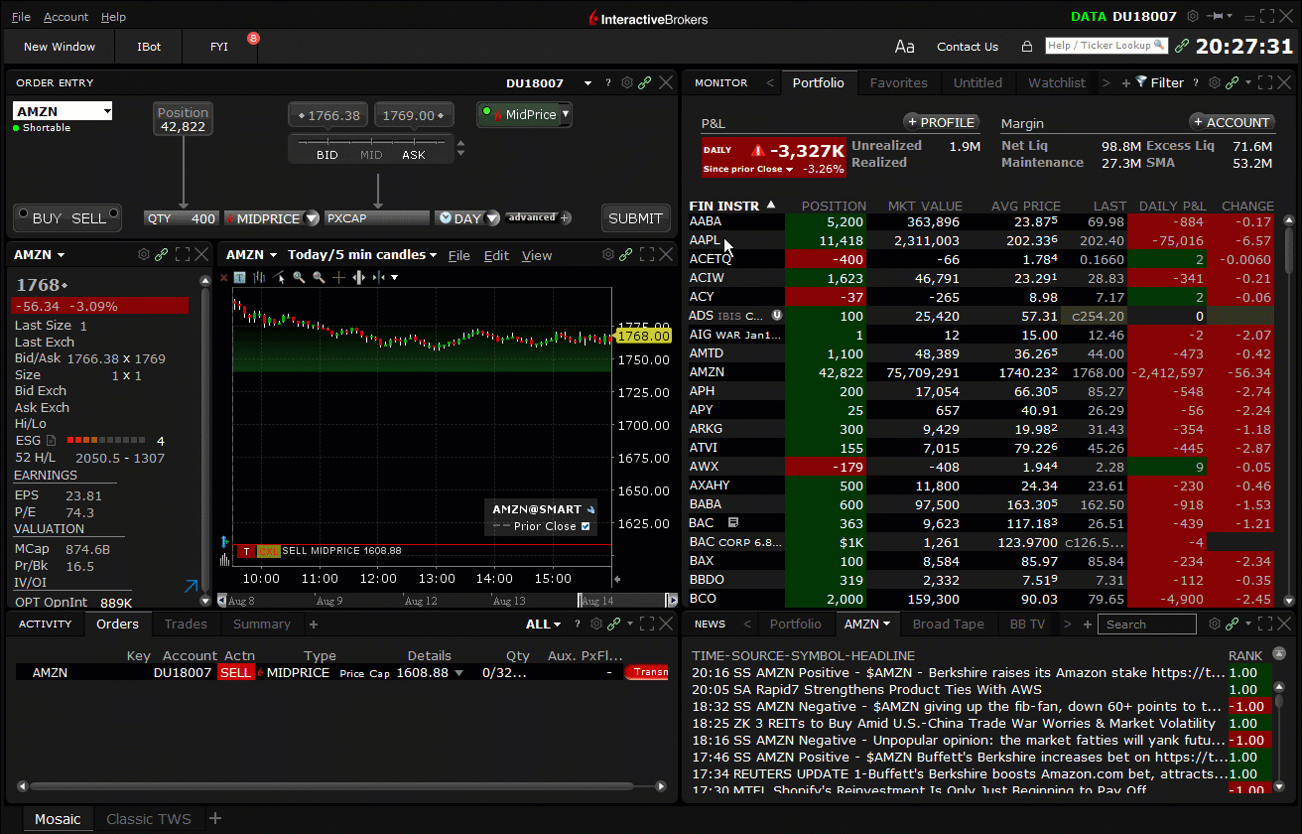Click Activity panel horizontal scrollbar

pyautogui.click(x=332, y=786)
